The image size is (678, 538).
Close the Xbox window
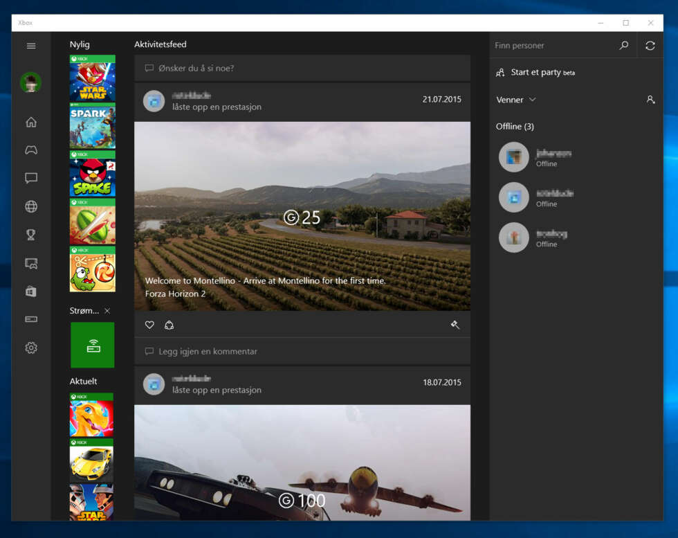(650, 23)
